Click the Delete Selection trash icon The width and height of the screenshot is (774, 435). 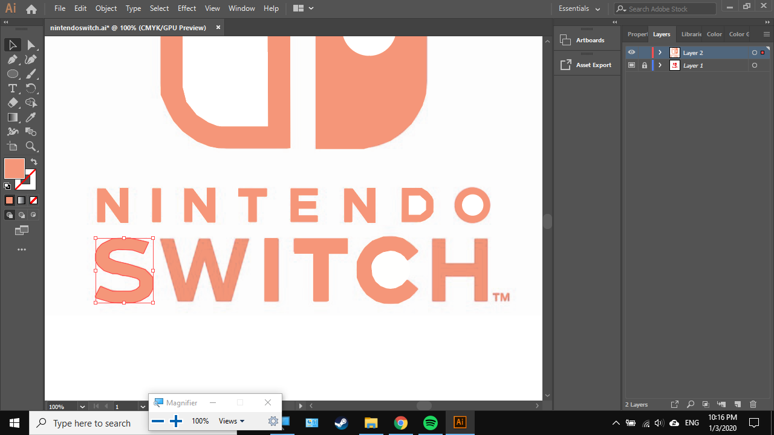(753, 404)
